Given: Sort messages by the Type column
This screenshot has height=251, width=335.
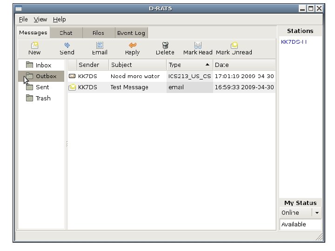Looking at the screenshot, I should pyautogui.click(x=189, y=65).
